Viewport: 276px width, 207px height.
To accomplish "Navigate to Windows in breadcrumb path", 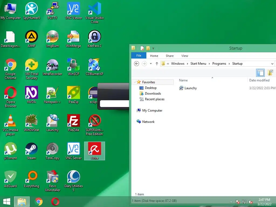I will point(178,64).
